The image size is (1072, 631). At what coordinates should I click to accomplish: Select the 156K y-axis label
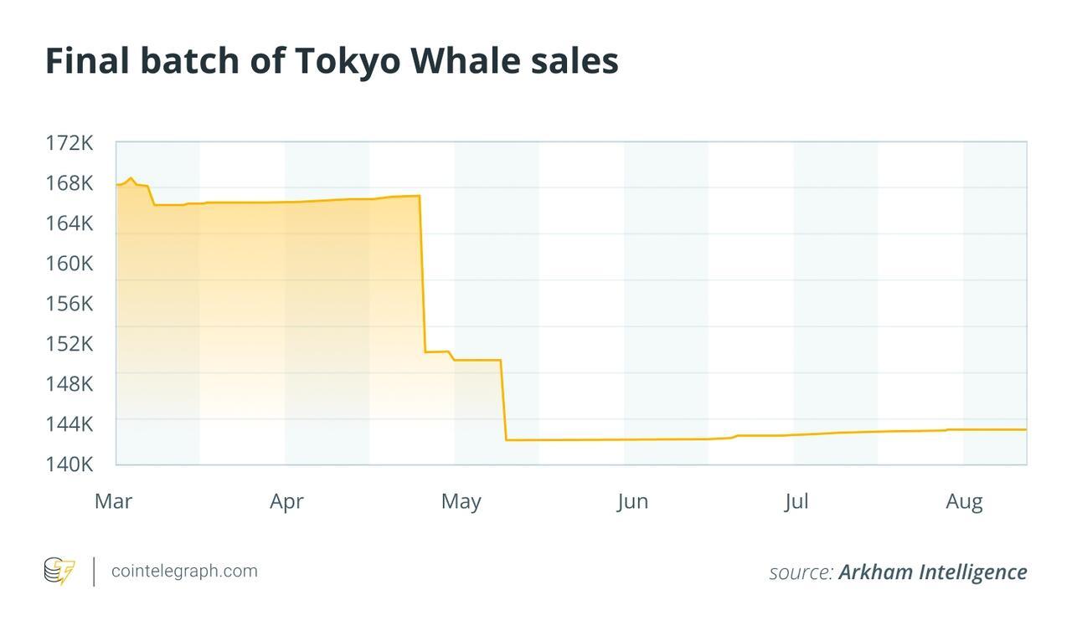point(69,304)
